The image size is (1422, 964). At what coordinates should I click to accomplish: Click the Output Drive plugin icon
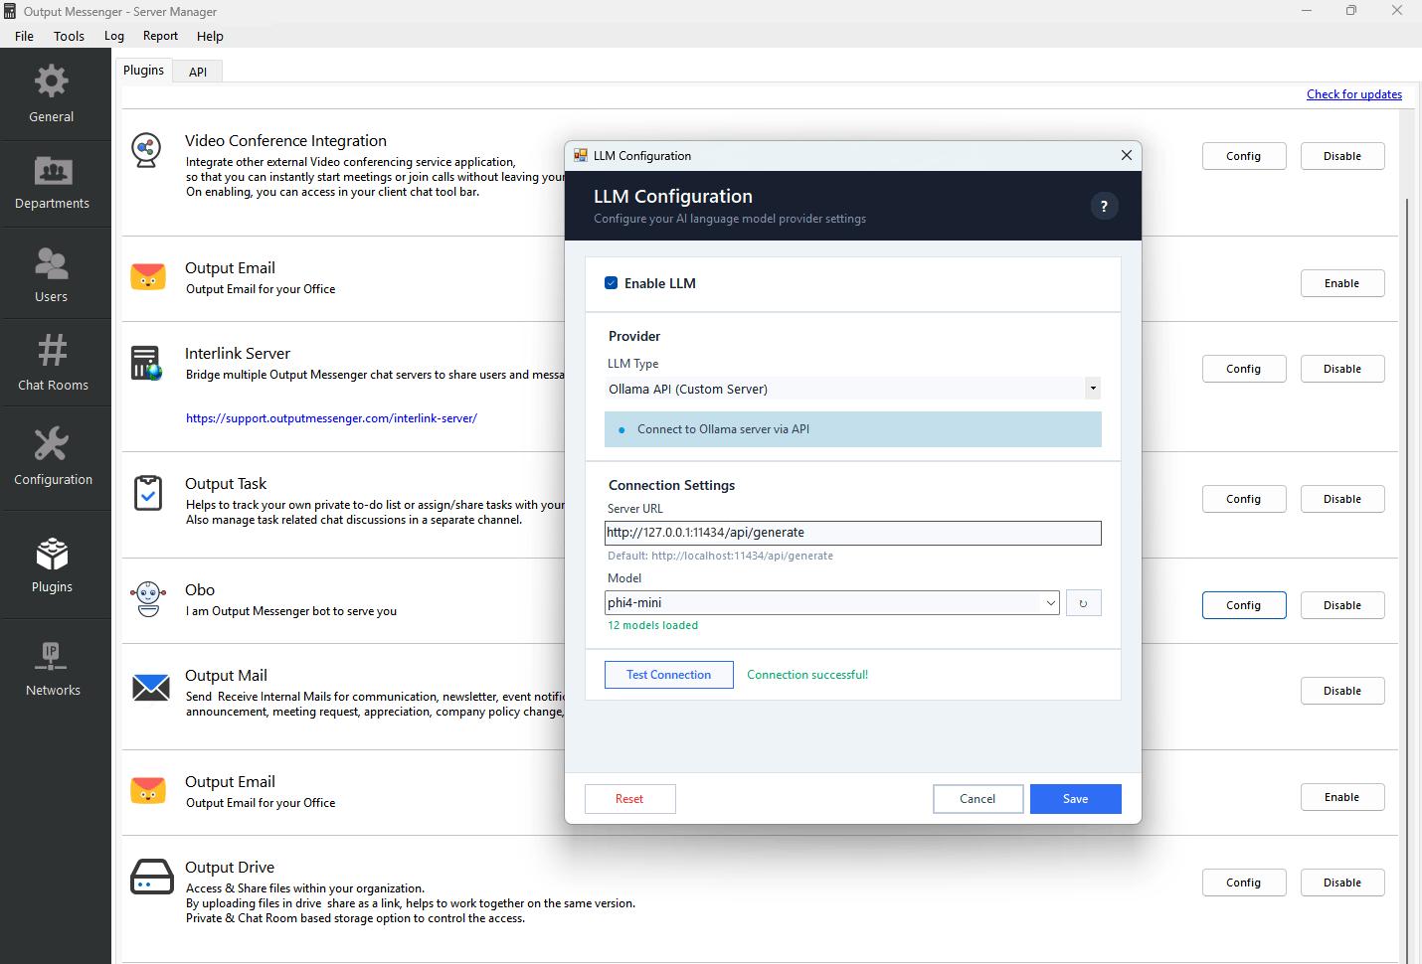(x=152, y=877)
